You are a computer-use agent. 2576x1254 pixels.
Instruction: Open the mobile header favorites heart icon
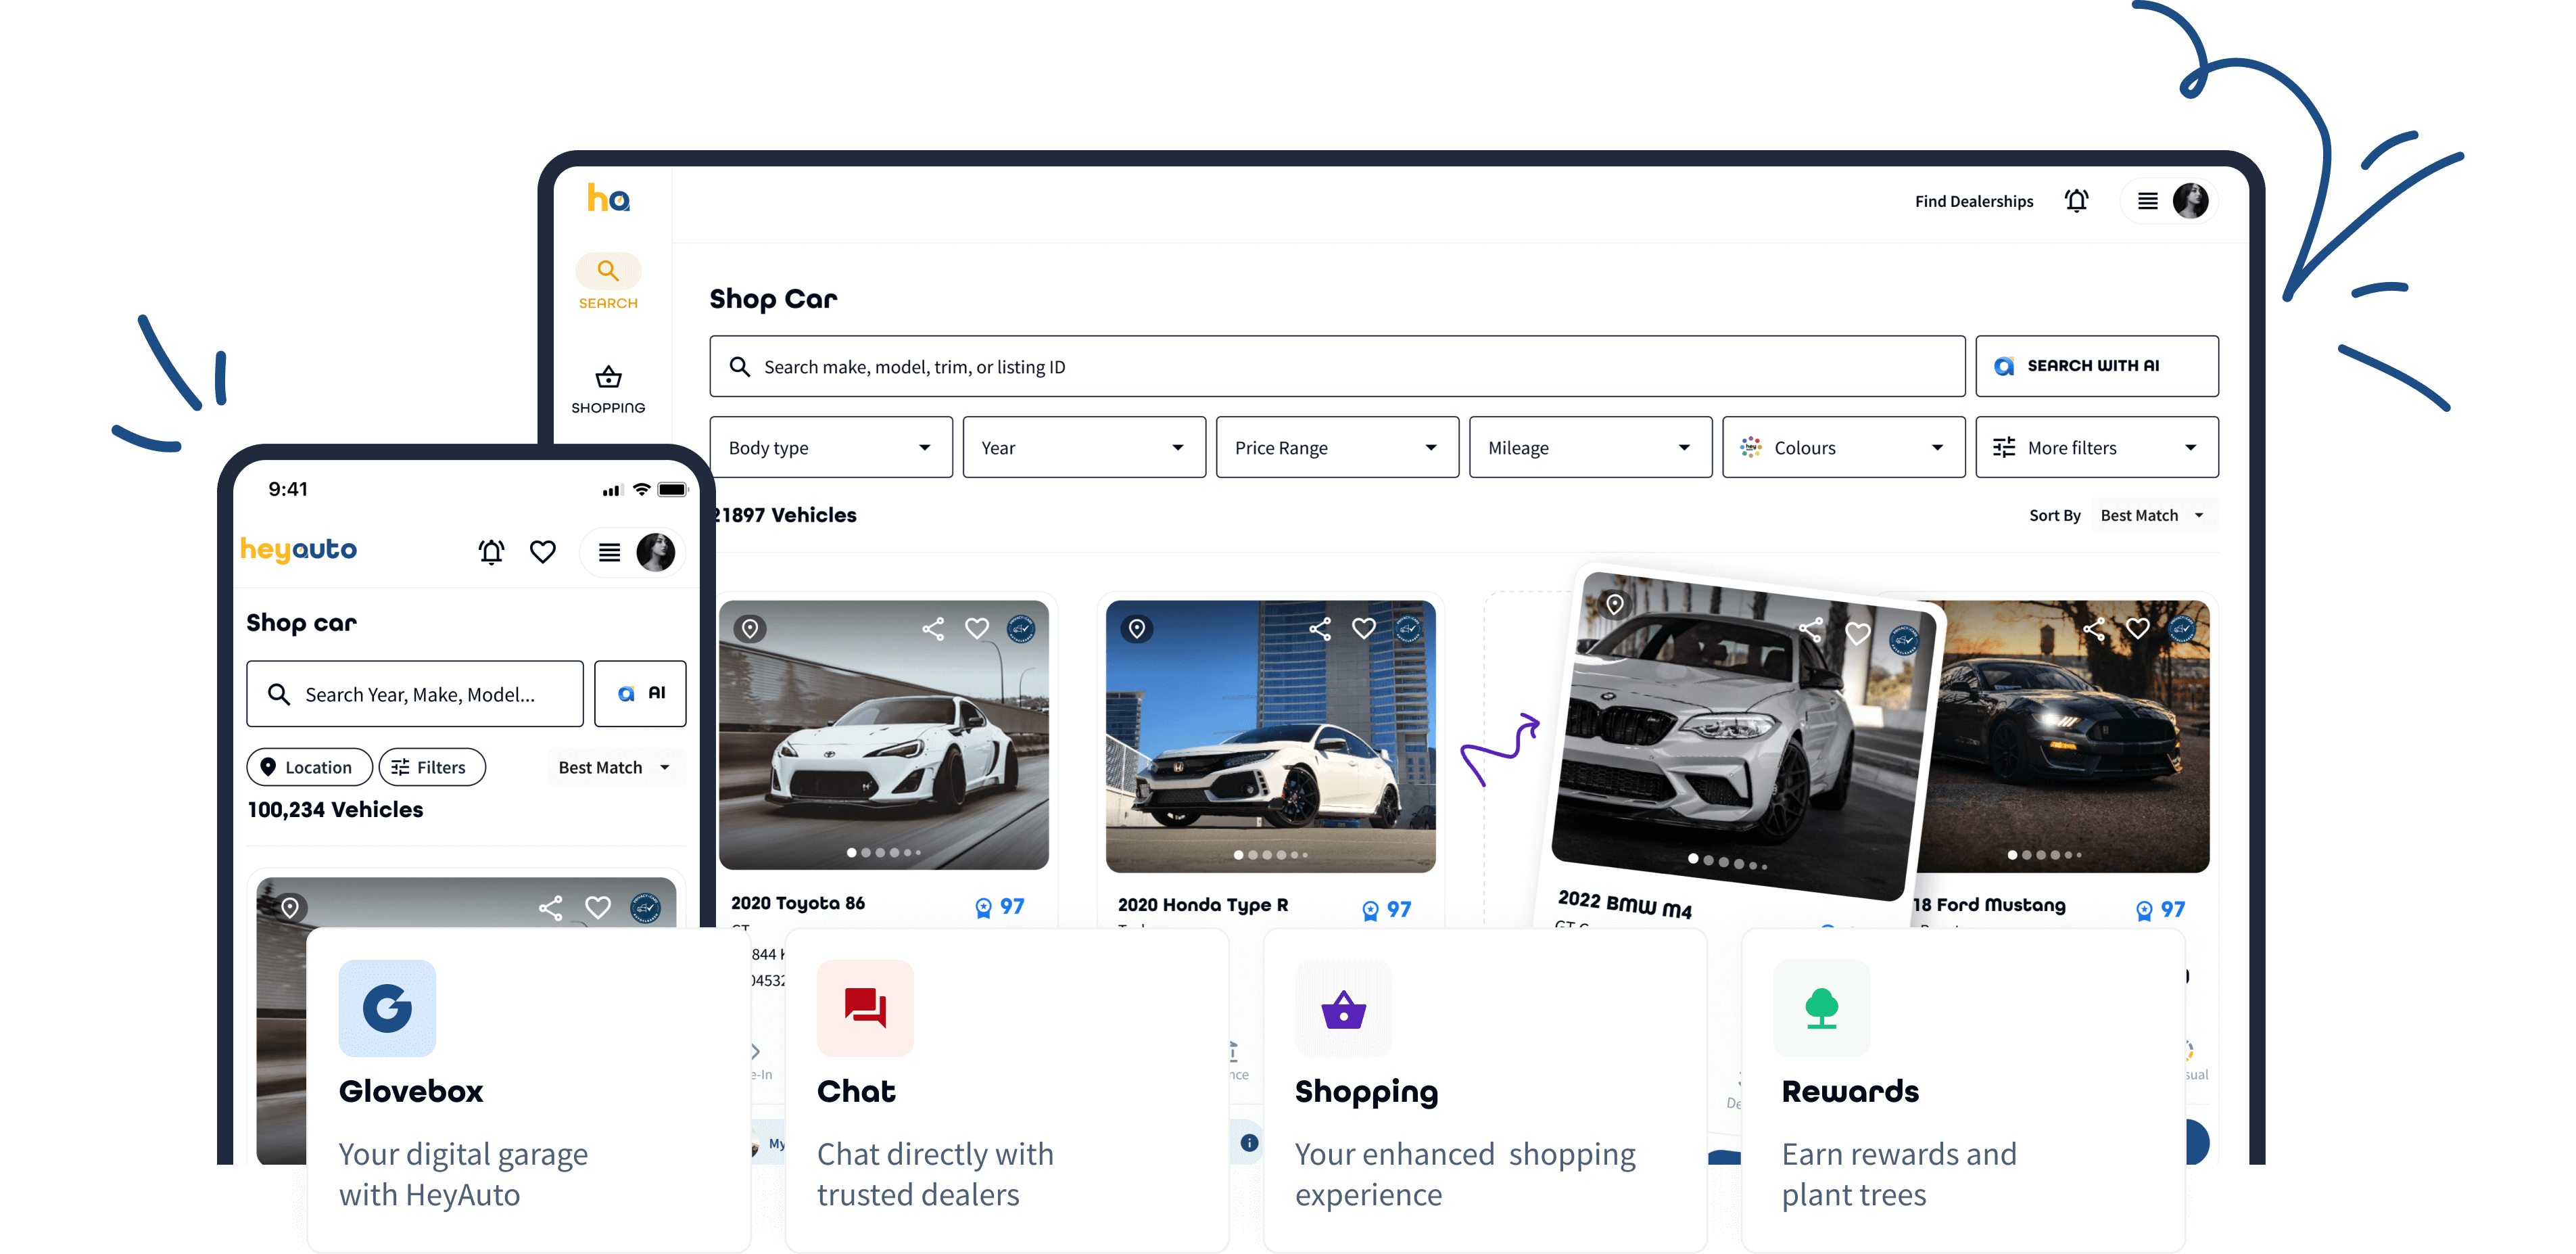point(542,552)
